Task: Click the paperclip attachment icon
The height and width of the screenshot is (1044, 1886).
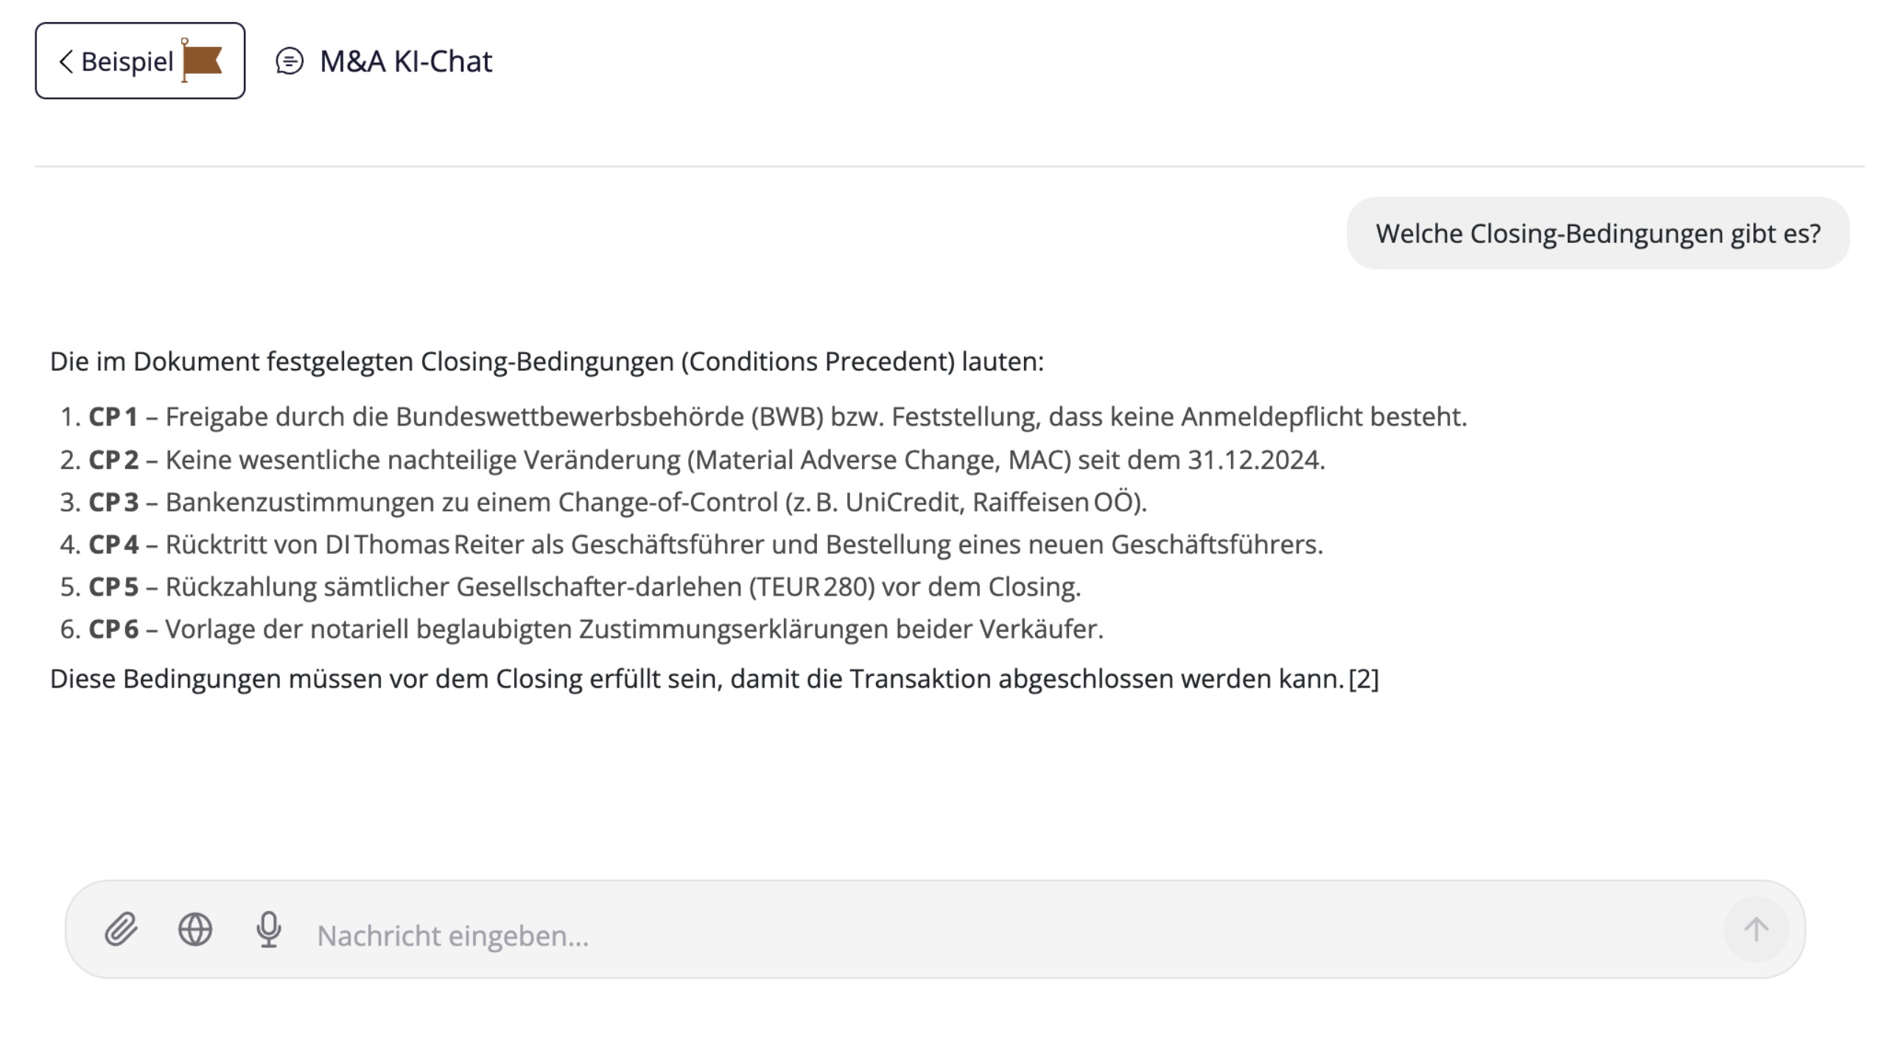Action: pyautogui.click(x=121, y=929)
